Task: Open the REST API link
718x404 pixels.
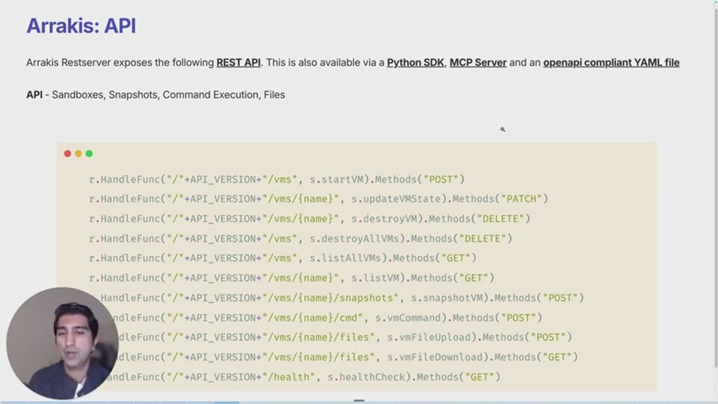Action: (238, 62)
